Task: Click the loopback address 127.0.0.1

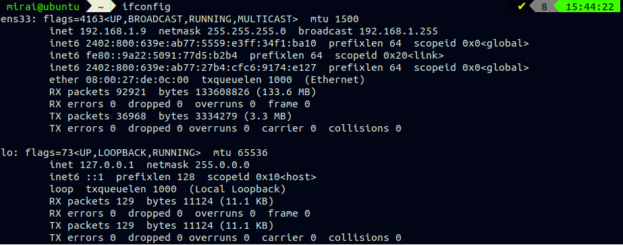Action: click(x=107, y=165)
